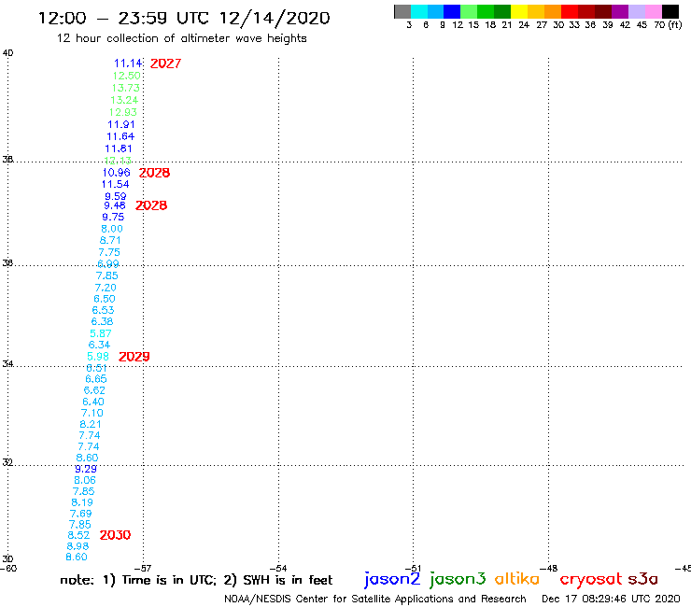The width and height of the screenshot is (691, 607).
Task: Click the wave height value '8.21'
Action: (x=91, y=425)
